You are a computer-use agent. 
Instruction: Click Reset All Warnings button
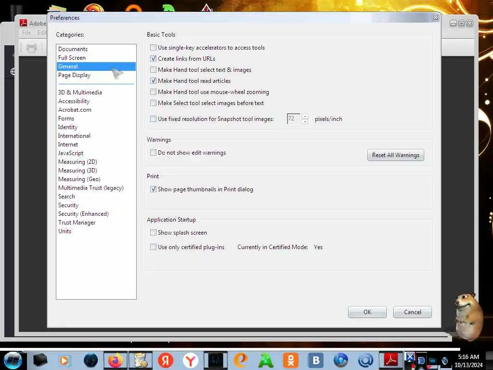point(396,155)
